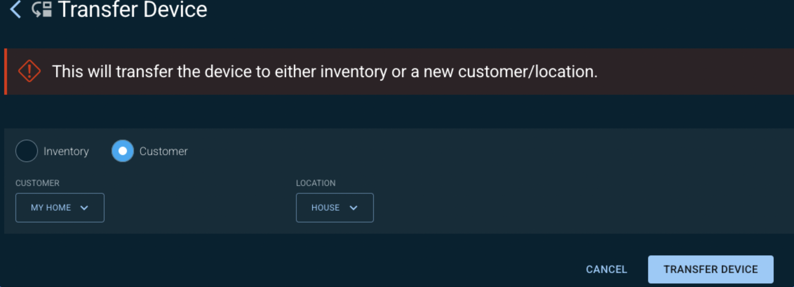
Task: Click the HOUSE text in selector
Action: point(325,208)
